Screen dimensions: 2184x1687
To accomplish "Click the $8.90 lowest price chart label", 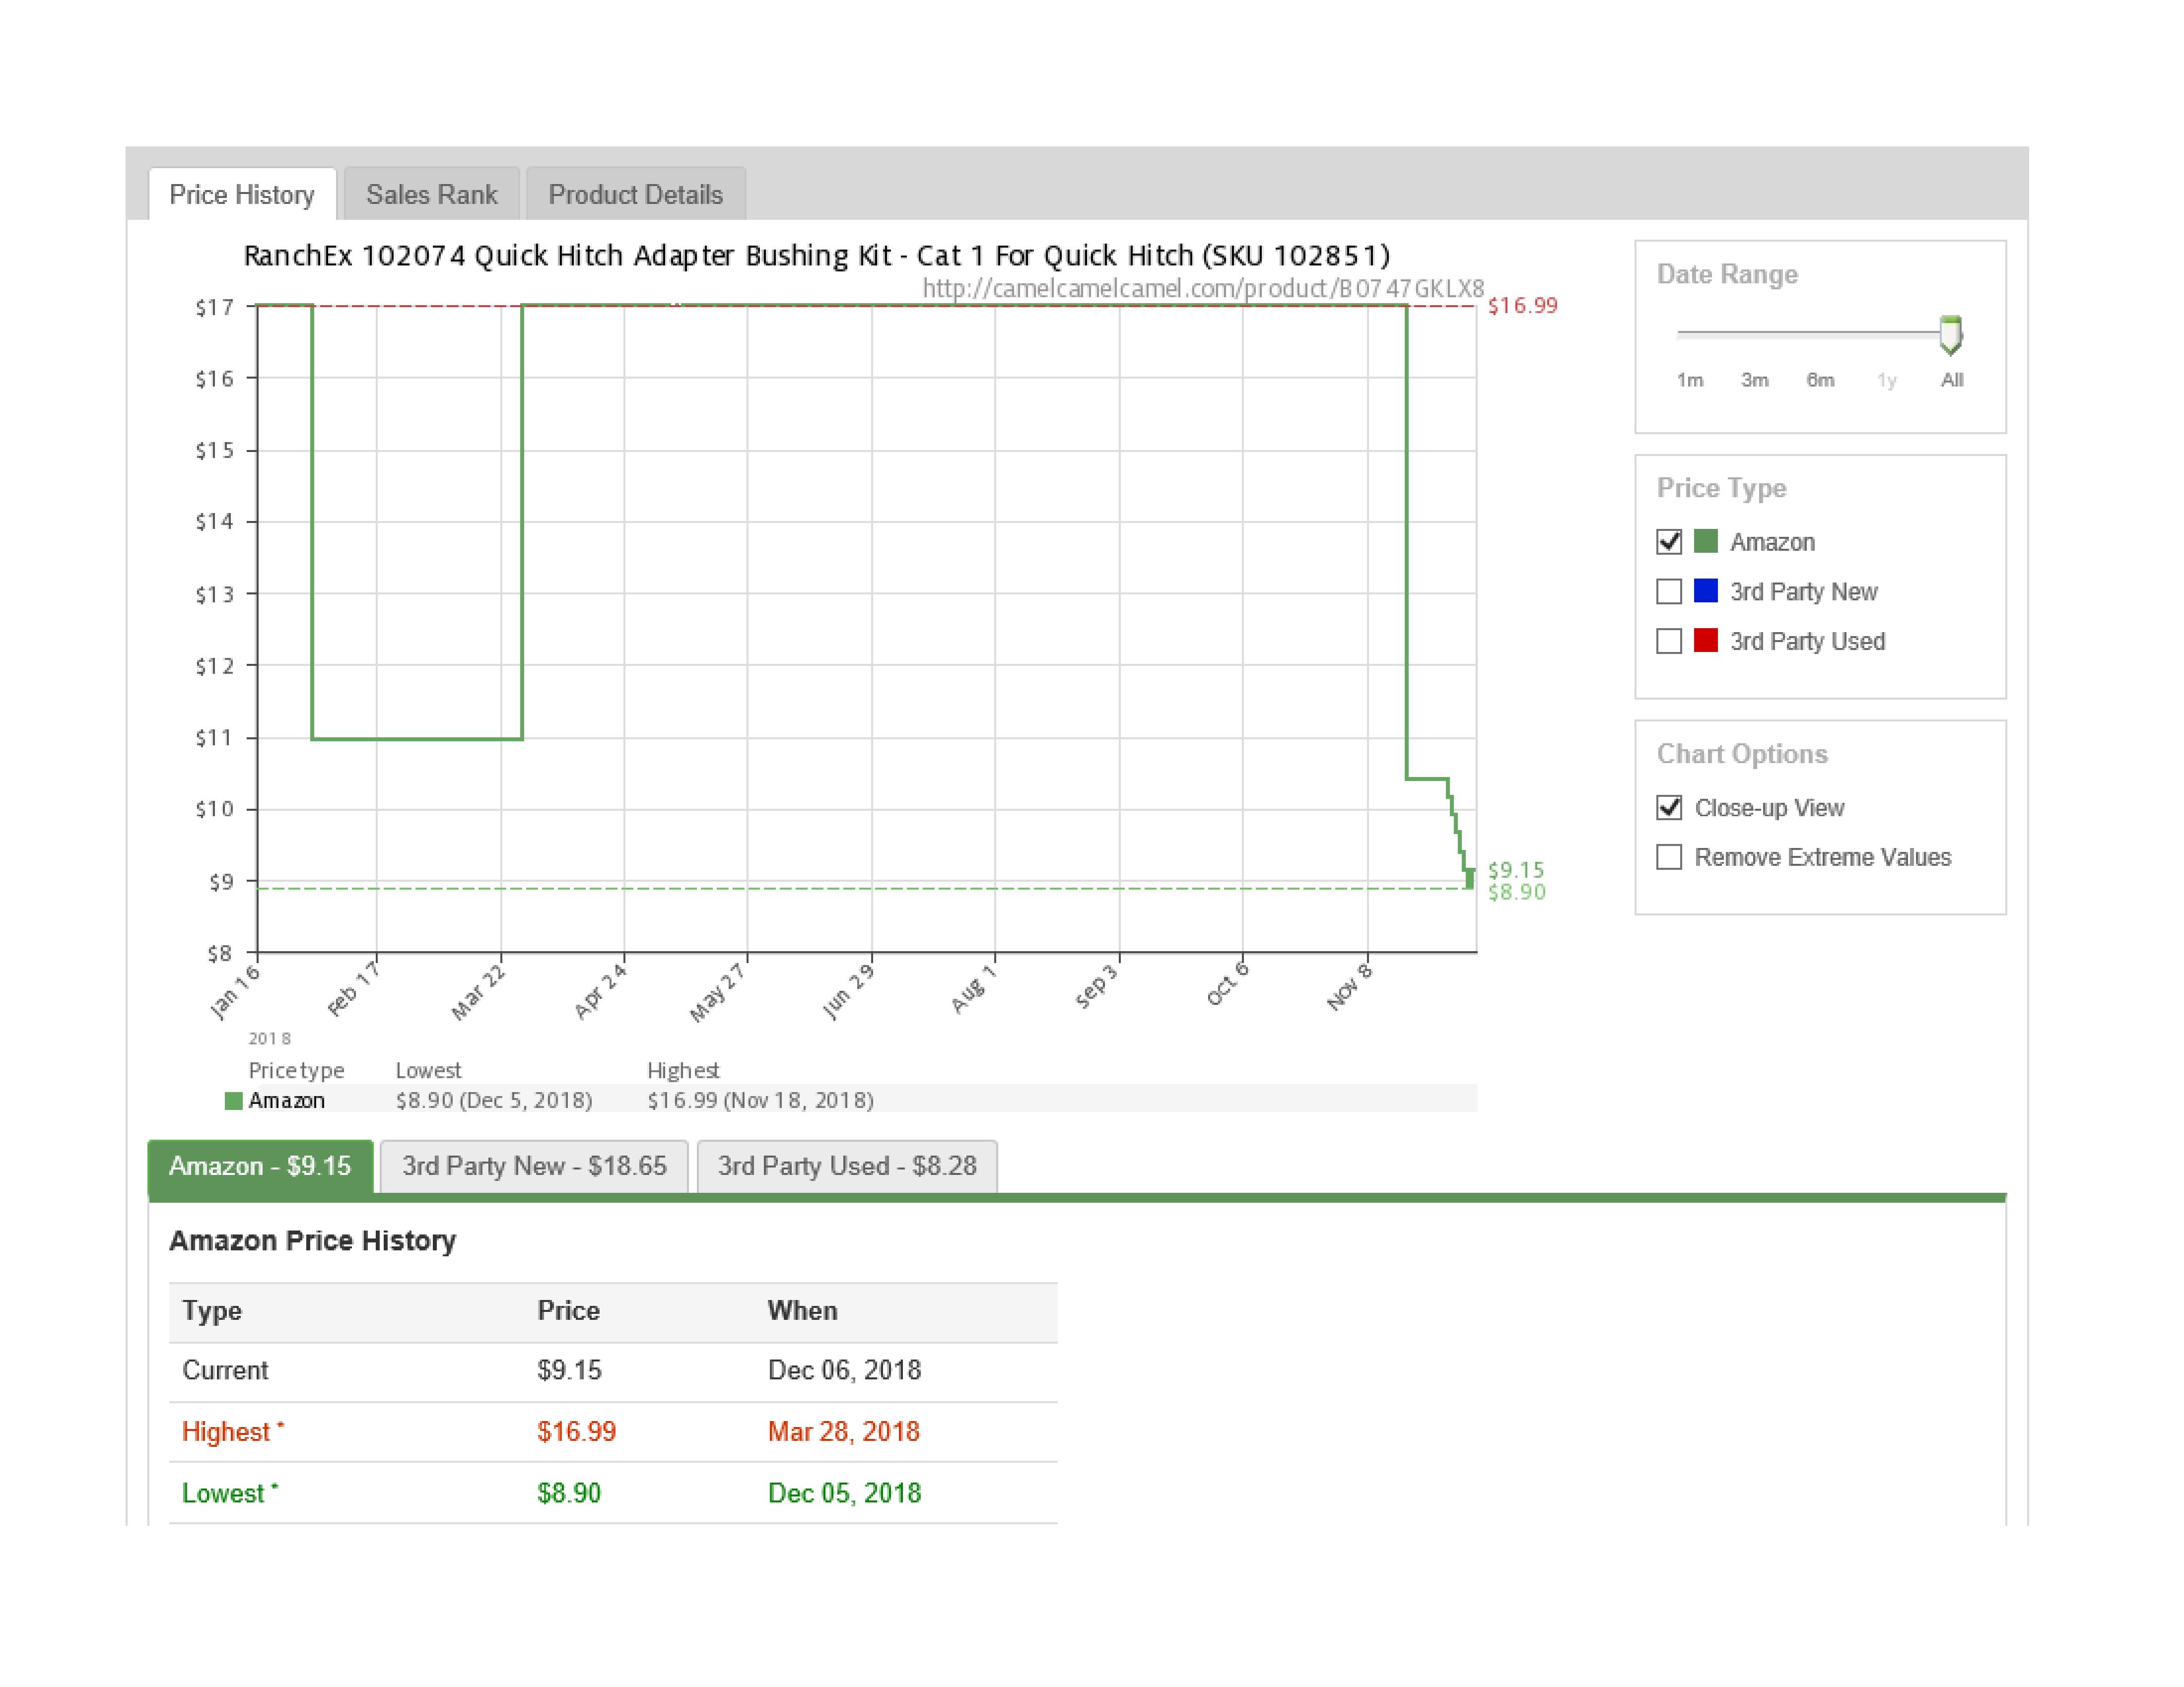I will (1516, 892).
